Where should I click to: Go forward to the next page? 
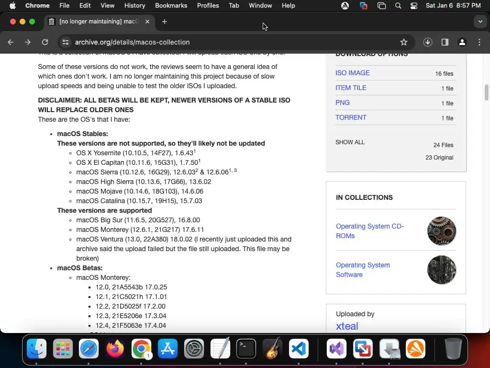click(28, 42)
